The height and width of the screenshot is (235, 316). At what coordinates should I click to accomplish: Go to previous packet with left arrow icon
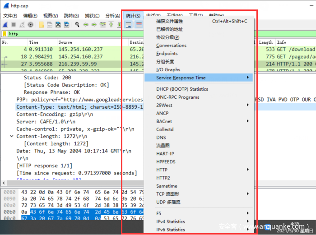[86, 25]
